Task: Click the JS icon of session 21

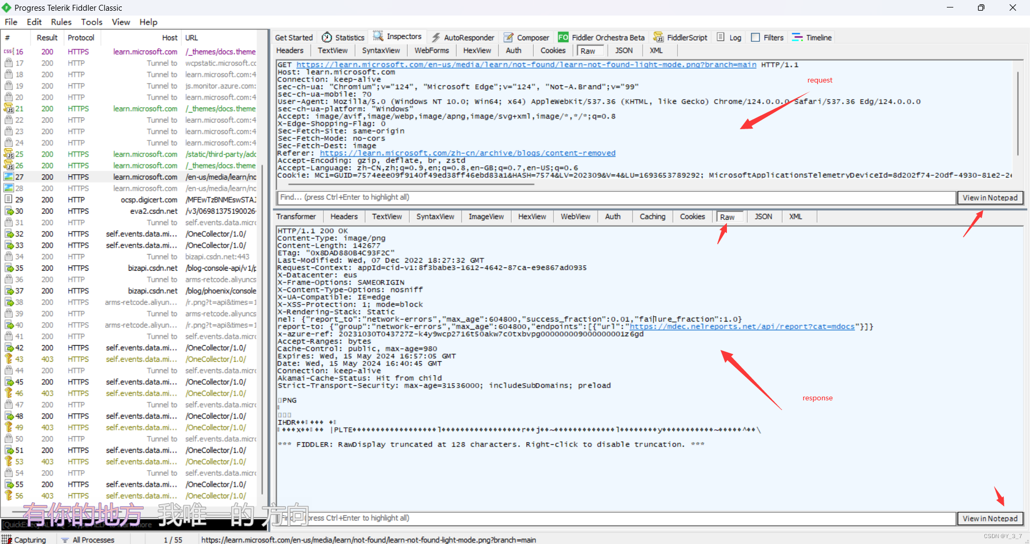Action: point(9,108)
